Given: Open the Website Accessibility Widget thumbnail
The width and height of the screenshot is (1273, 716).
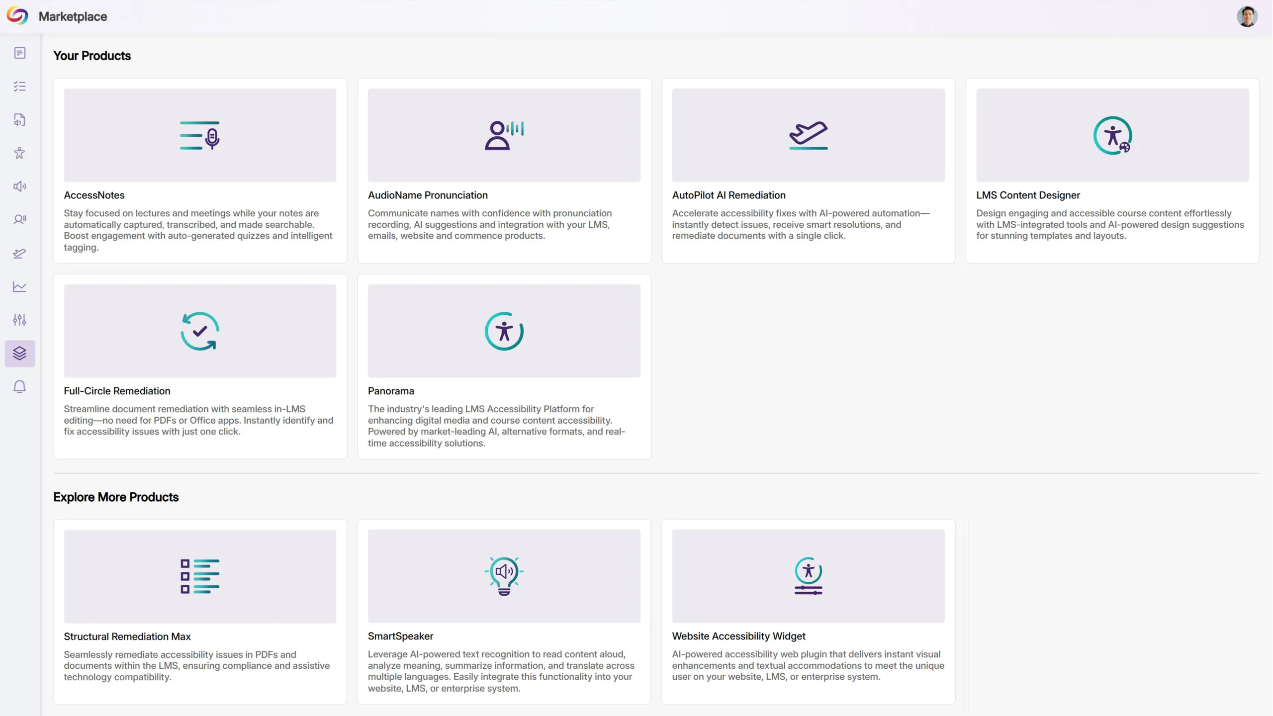Looking at the screenshot, I should pos(808,576).
